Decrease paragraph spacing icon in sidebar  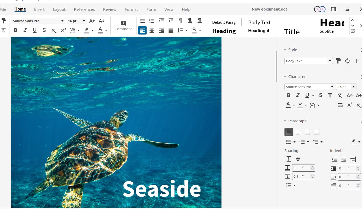pos(298,159)
